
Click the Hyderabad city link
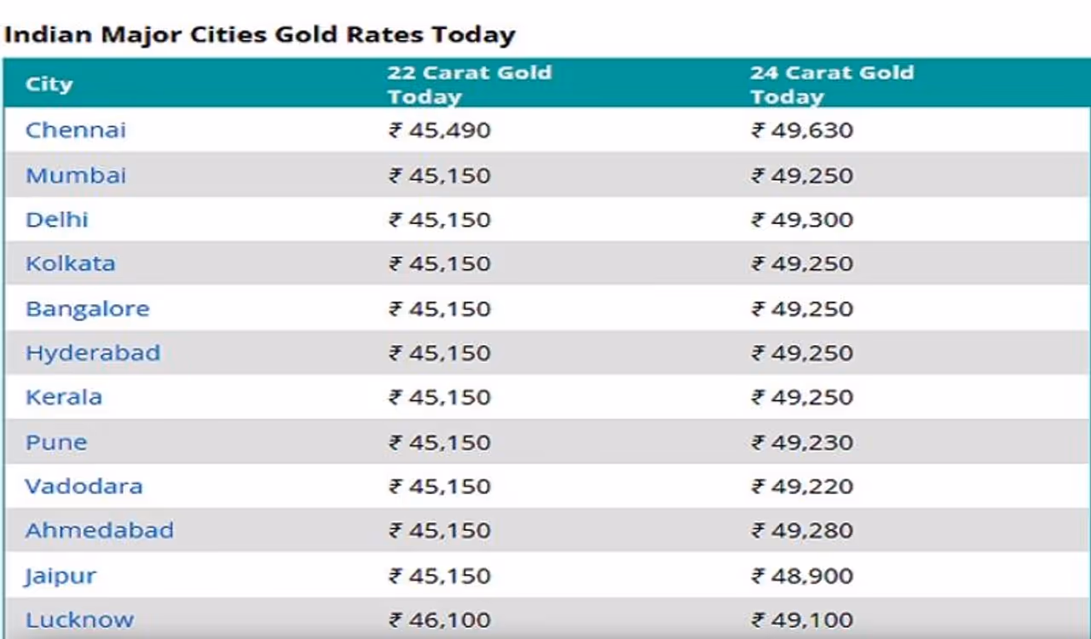pos(93,353)
